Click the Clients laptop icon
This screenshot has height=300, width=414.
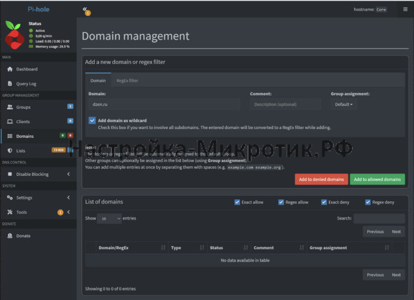[10, 121]
